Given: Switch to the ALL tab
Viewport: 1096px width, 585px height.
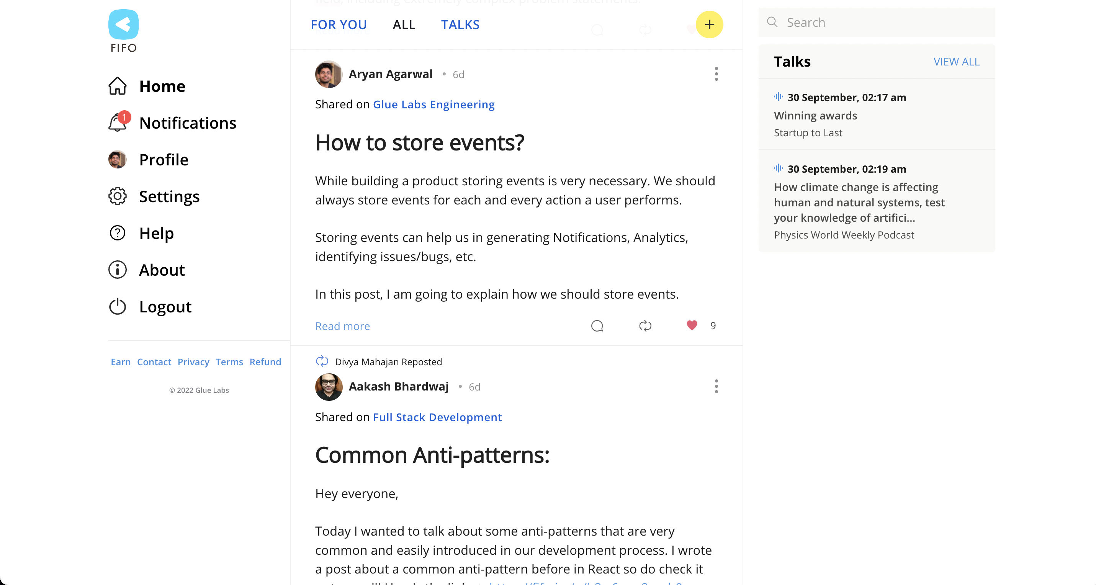Looking at the screenshot, I should (x=404, y=25).
